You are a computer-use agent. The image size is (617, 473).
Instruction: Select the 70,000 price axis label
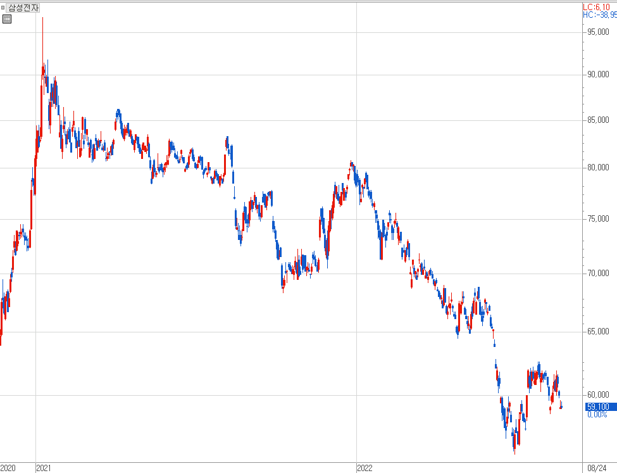(598, 274)
